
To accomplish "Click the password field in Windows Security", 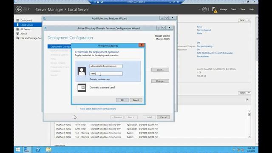I will 106,74.
